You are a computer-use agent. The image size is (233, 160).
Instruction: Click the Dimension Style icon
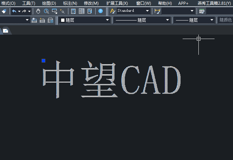pyautogui.click(x=157, y=11)
